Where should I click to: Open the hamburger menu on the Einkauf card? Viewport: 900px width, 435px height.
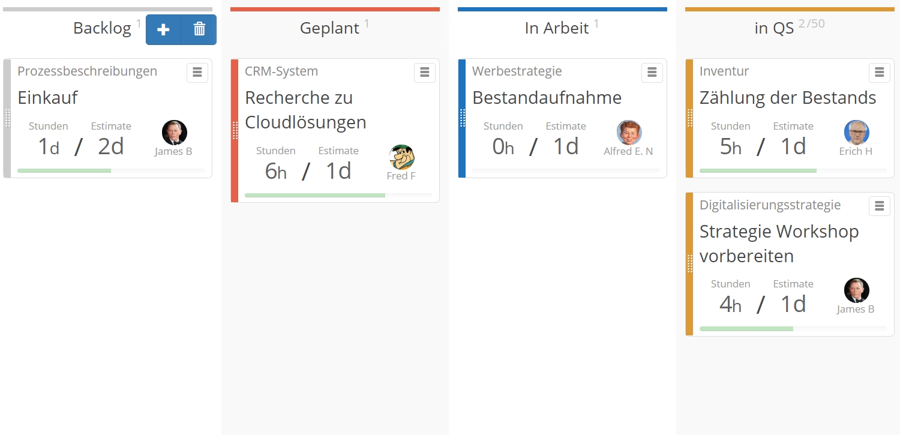click(197, 73)
